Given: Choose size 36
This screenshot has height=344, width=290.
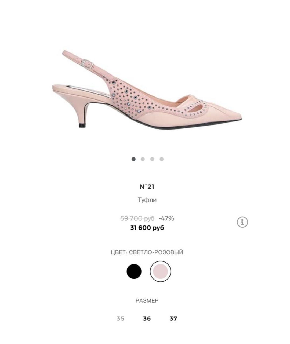Looking at the screenshot, I should point(147,318).
